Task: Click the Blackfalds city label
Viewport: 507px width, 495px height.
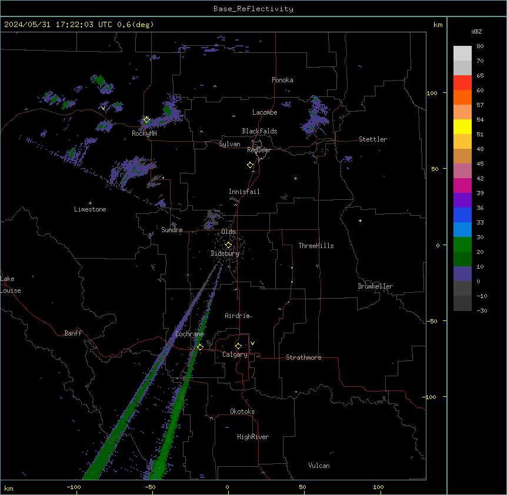Action: point(259,131)
